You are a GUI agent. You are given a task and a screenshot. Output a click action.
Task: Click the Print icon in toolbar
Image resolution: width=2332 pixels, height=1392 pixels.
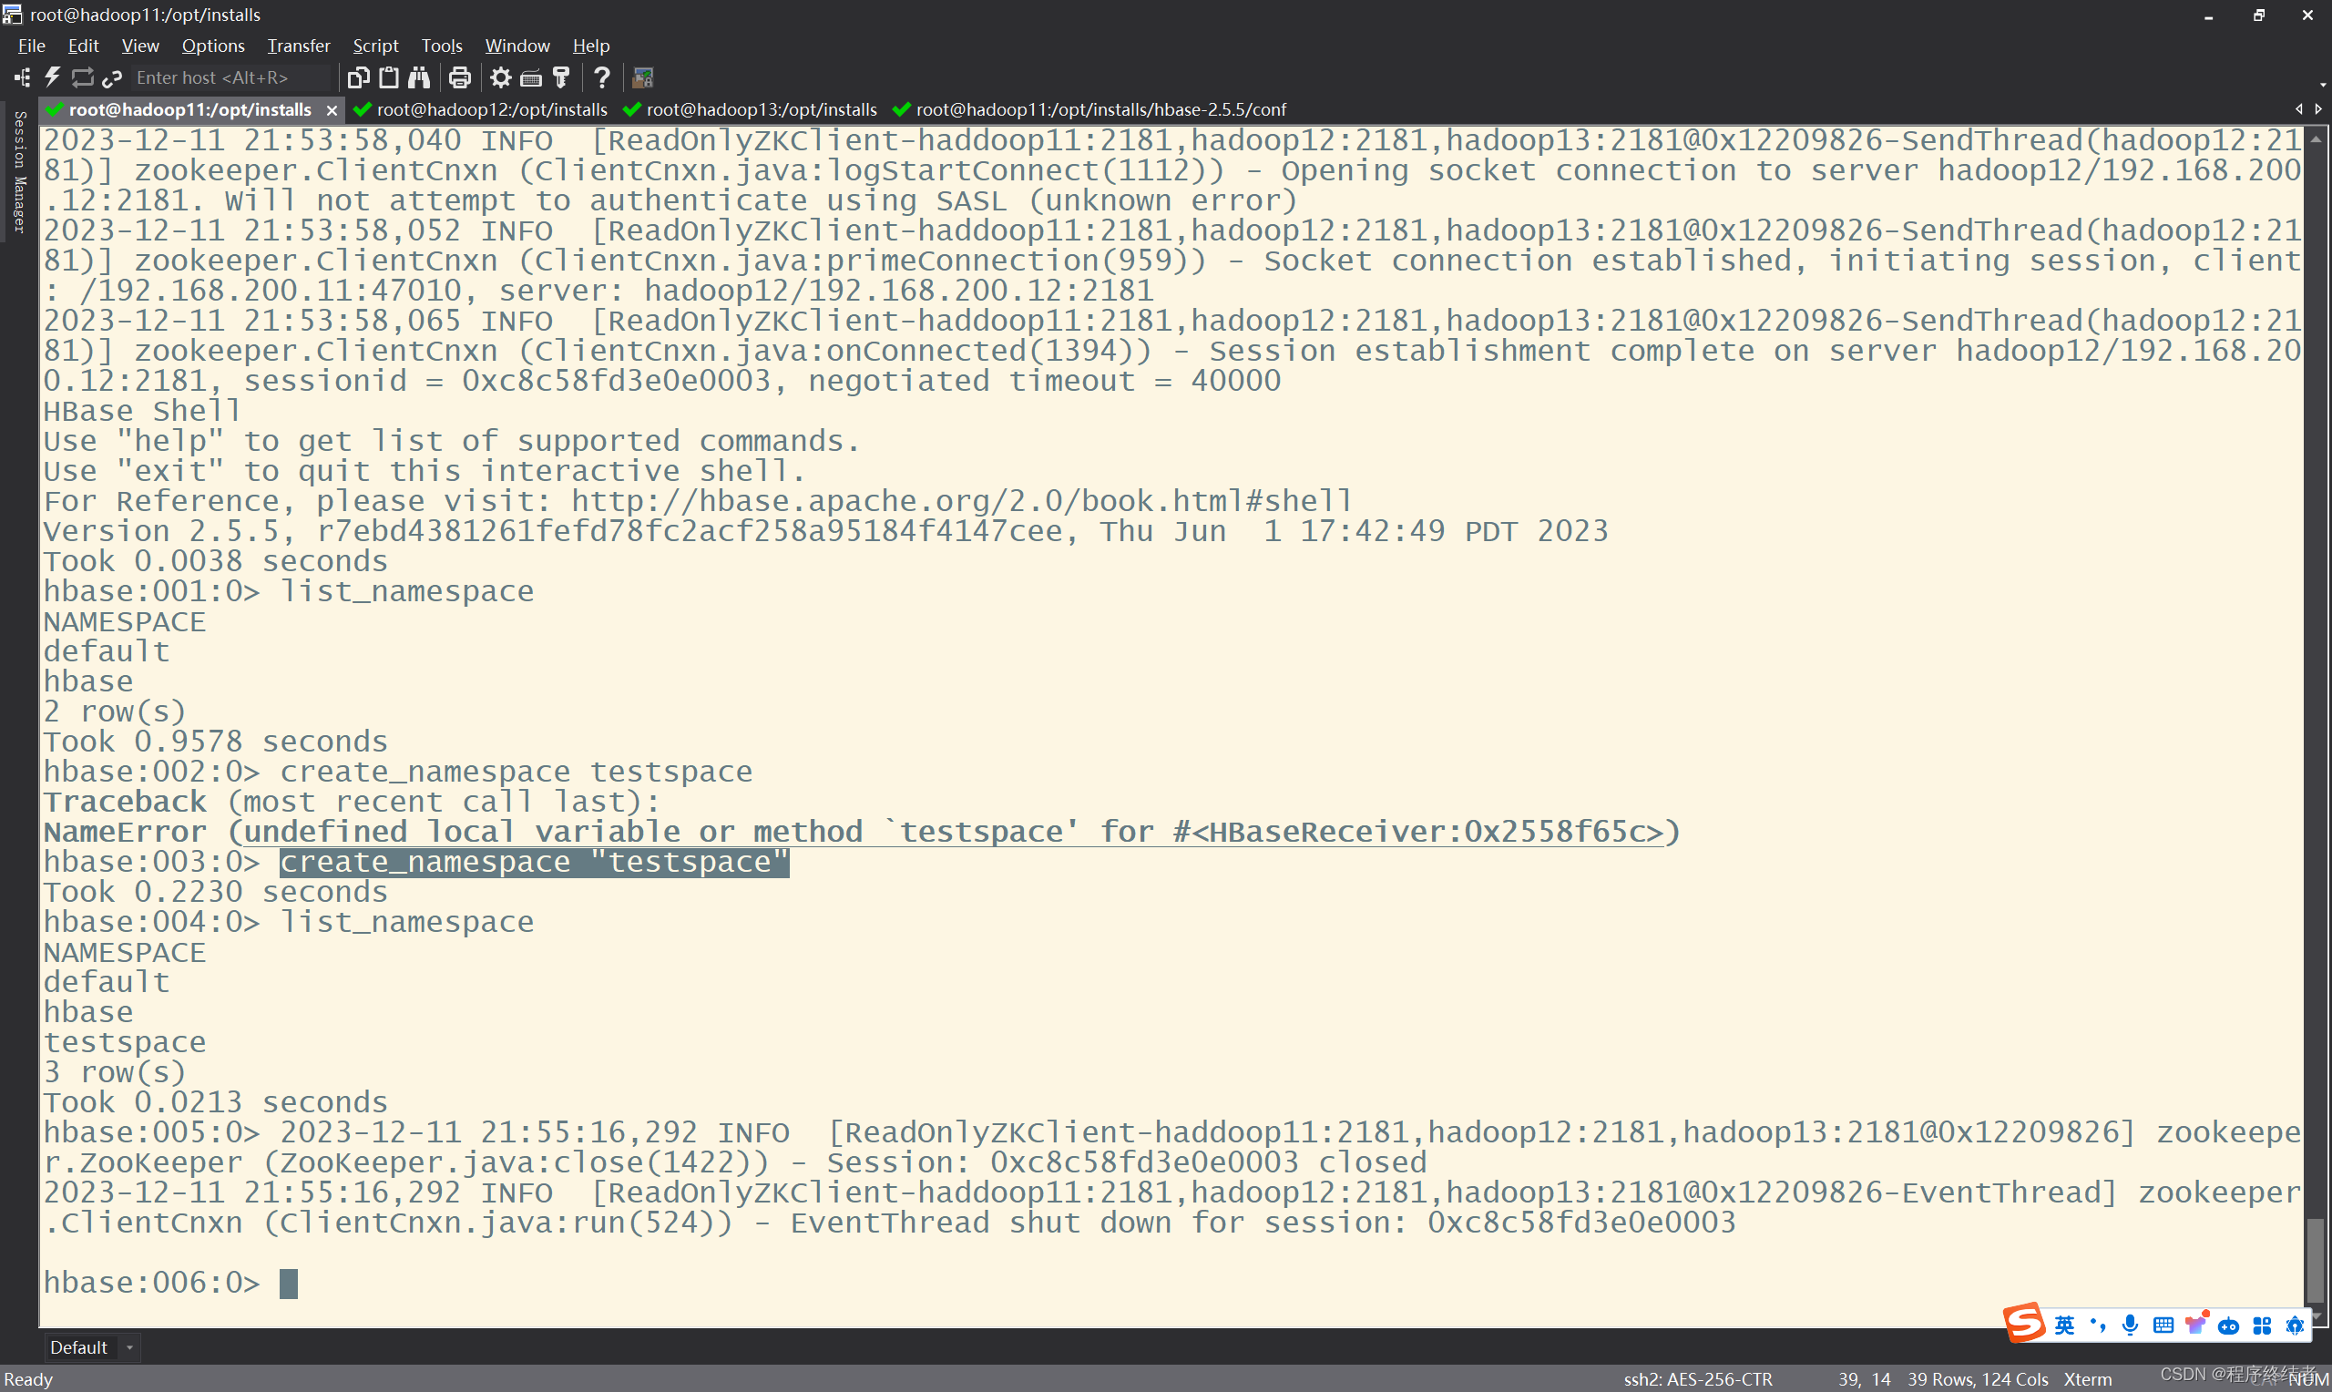click(459, 77)
